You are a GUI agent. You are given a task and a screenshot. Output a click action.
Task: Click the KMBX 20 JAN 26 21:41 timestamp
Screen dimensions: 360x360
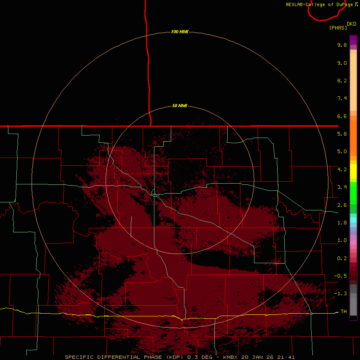[259, 357]
